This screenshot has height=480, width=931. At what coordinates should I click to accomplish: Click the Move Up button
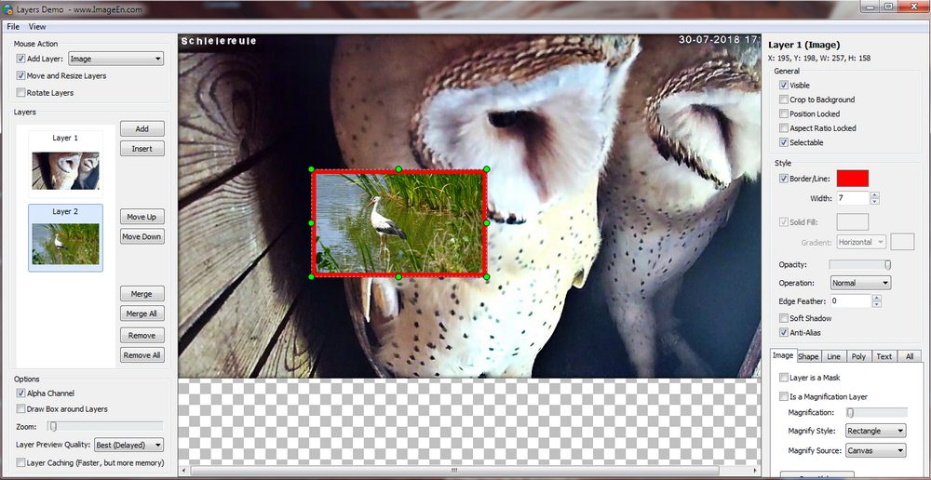[142, 217]
